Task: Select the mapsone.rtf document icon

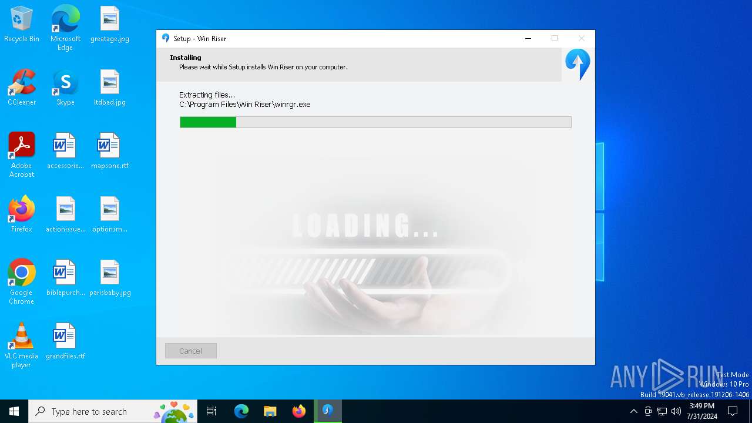Action: click(x=110, y=151)
